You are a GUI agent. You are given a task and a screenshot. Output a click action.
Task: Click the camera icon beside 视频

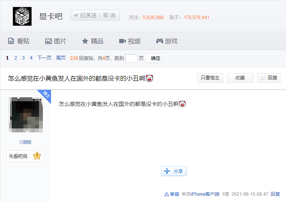pos(122,41)
